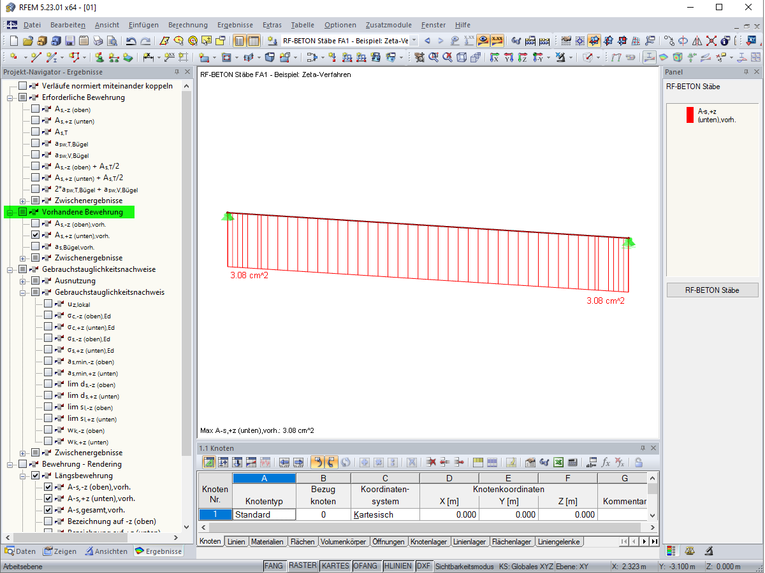Redo the last undone action
765x573 pixels.
click(x=145, y=41)
